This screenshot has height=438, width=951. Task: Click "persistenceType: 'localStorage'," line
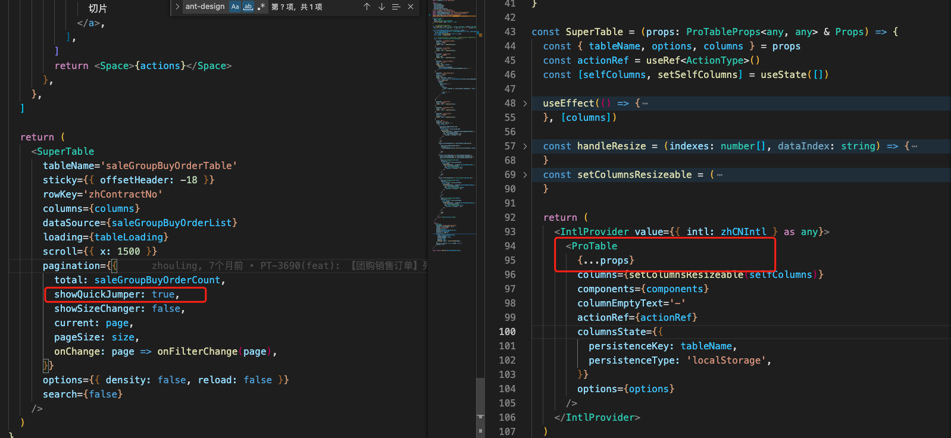click(680, 361)
